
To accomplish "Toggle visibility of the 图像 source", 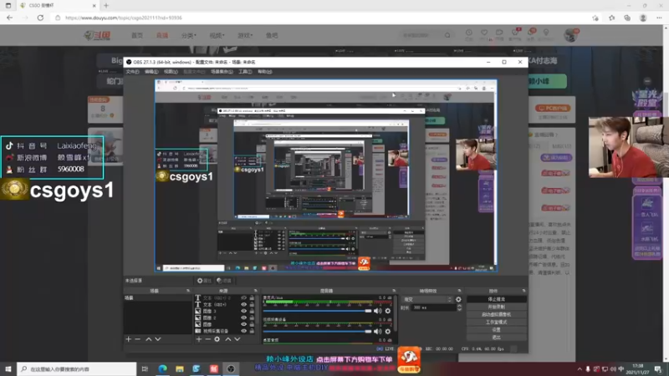I will tap(243, 324).
